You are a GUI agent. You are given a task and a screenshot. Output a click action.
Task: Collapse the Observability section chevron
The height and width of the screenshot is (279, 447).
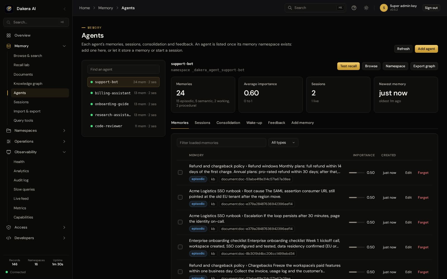64,152
